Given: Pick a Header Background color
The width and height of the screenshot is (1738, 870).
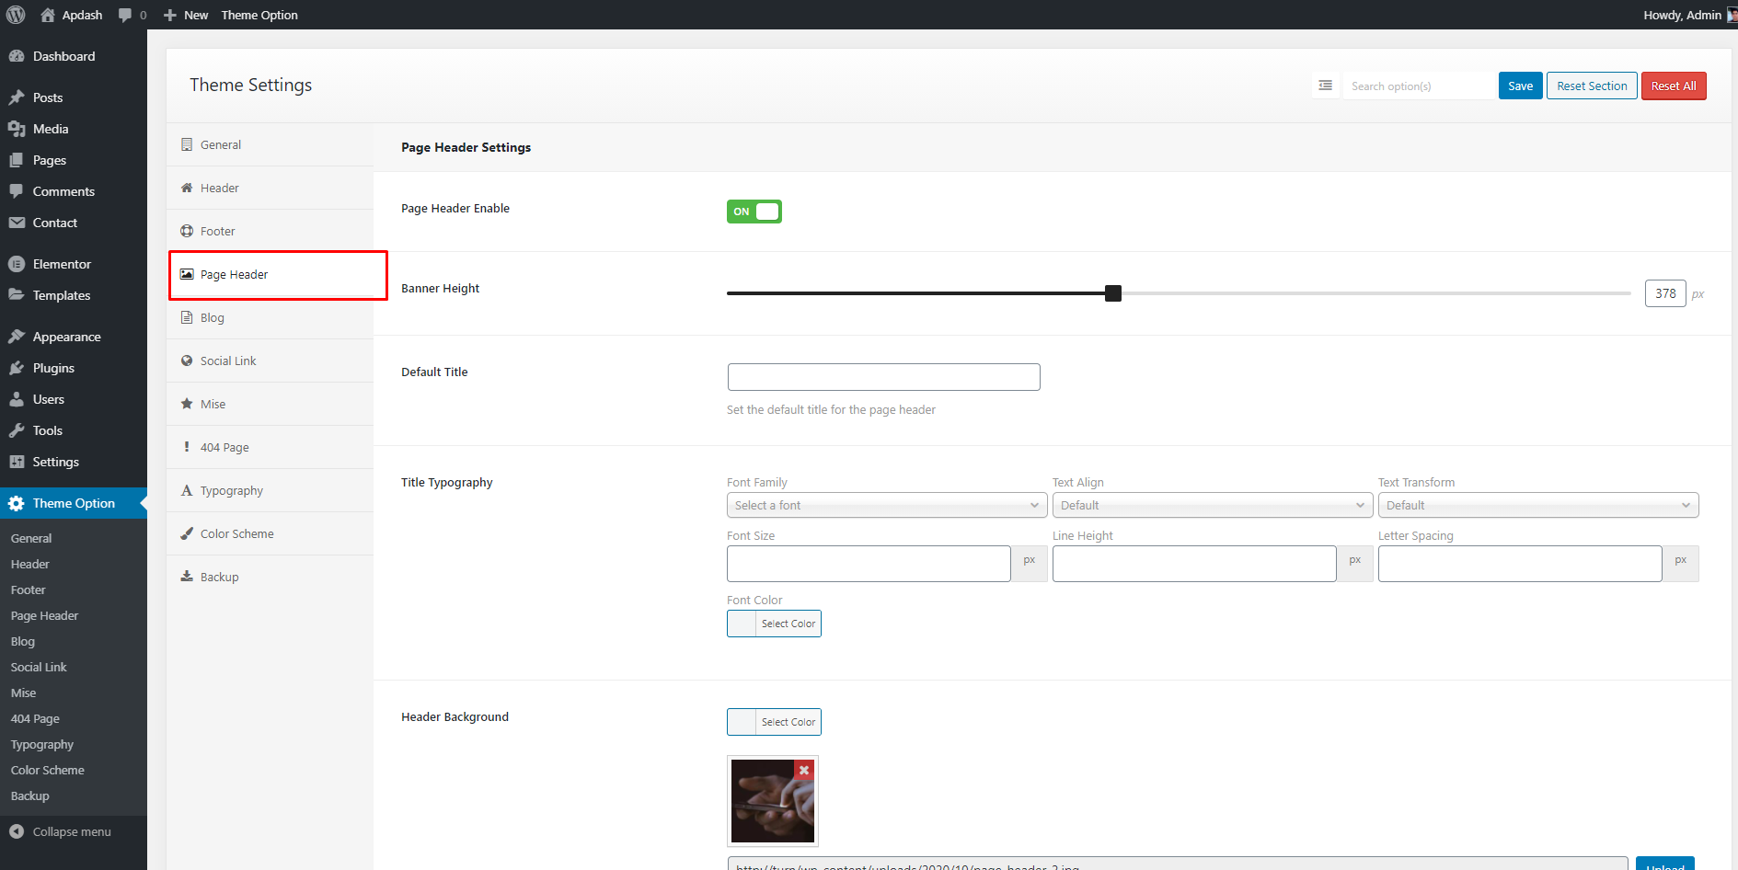Looking at the screenshot, I should coord(774,722).
